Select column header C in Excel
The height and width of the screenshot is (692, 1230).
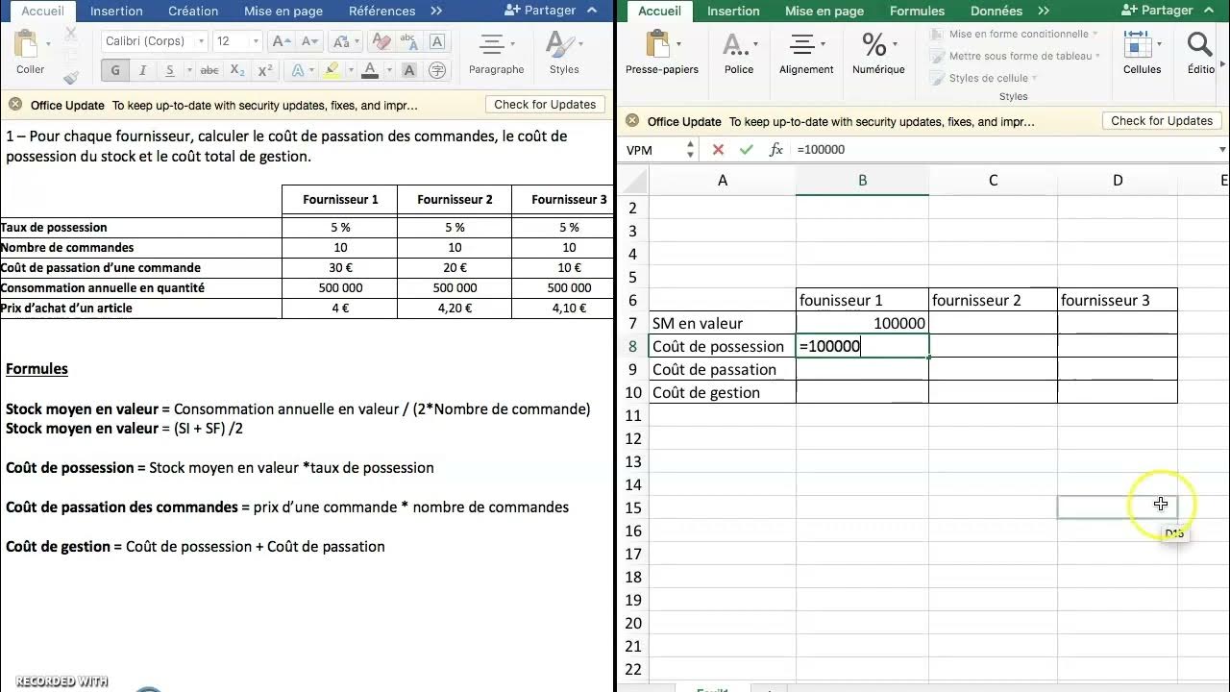pos(993,181)
